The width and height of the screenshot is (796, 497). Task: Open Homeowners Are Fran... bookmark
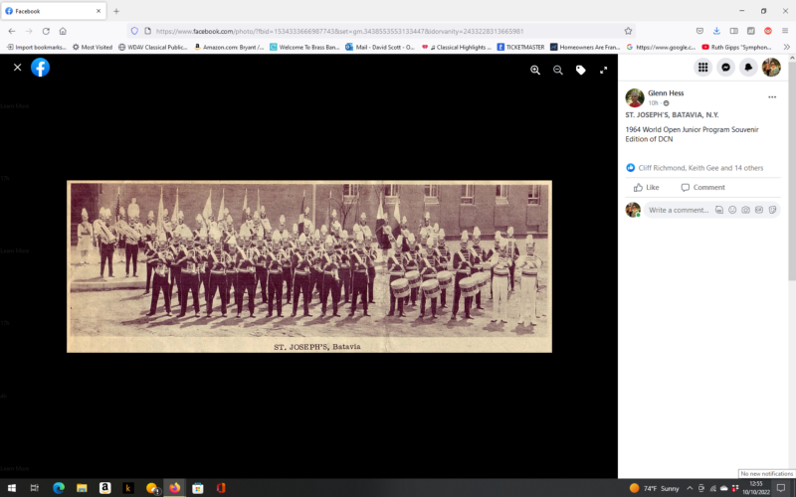585,47
